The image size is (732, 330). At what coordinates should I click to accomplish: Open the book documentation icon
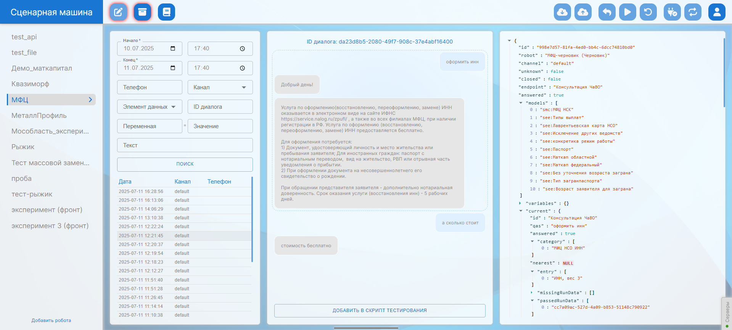(x=166, y=12)
